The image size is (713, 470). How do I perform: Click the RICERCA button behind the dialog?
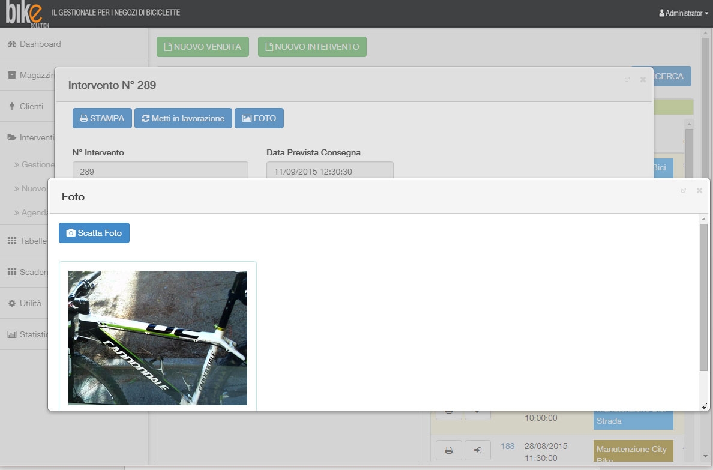pyautogui.click(x=673, y=76)
